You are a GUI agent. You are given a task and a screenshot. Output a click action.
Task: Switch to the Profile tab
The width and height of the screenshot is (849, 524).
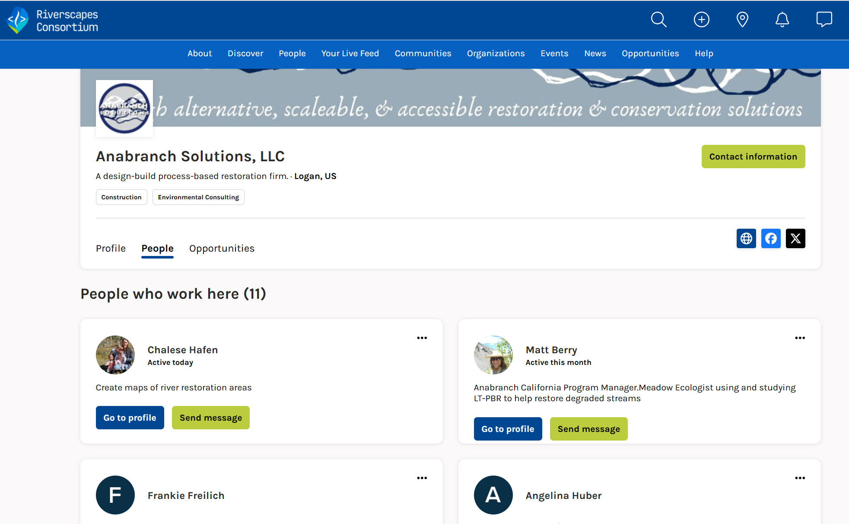coord(111,248)
